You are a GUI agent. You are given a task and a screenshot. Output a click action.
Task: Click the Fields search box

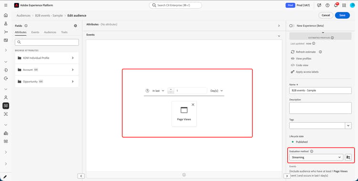[x=47, y=42]
